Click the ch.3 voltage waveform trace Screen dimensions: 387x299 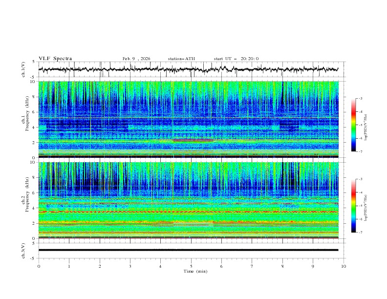pos(188,250)
